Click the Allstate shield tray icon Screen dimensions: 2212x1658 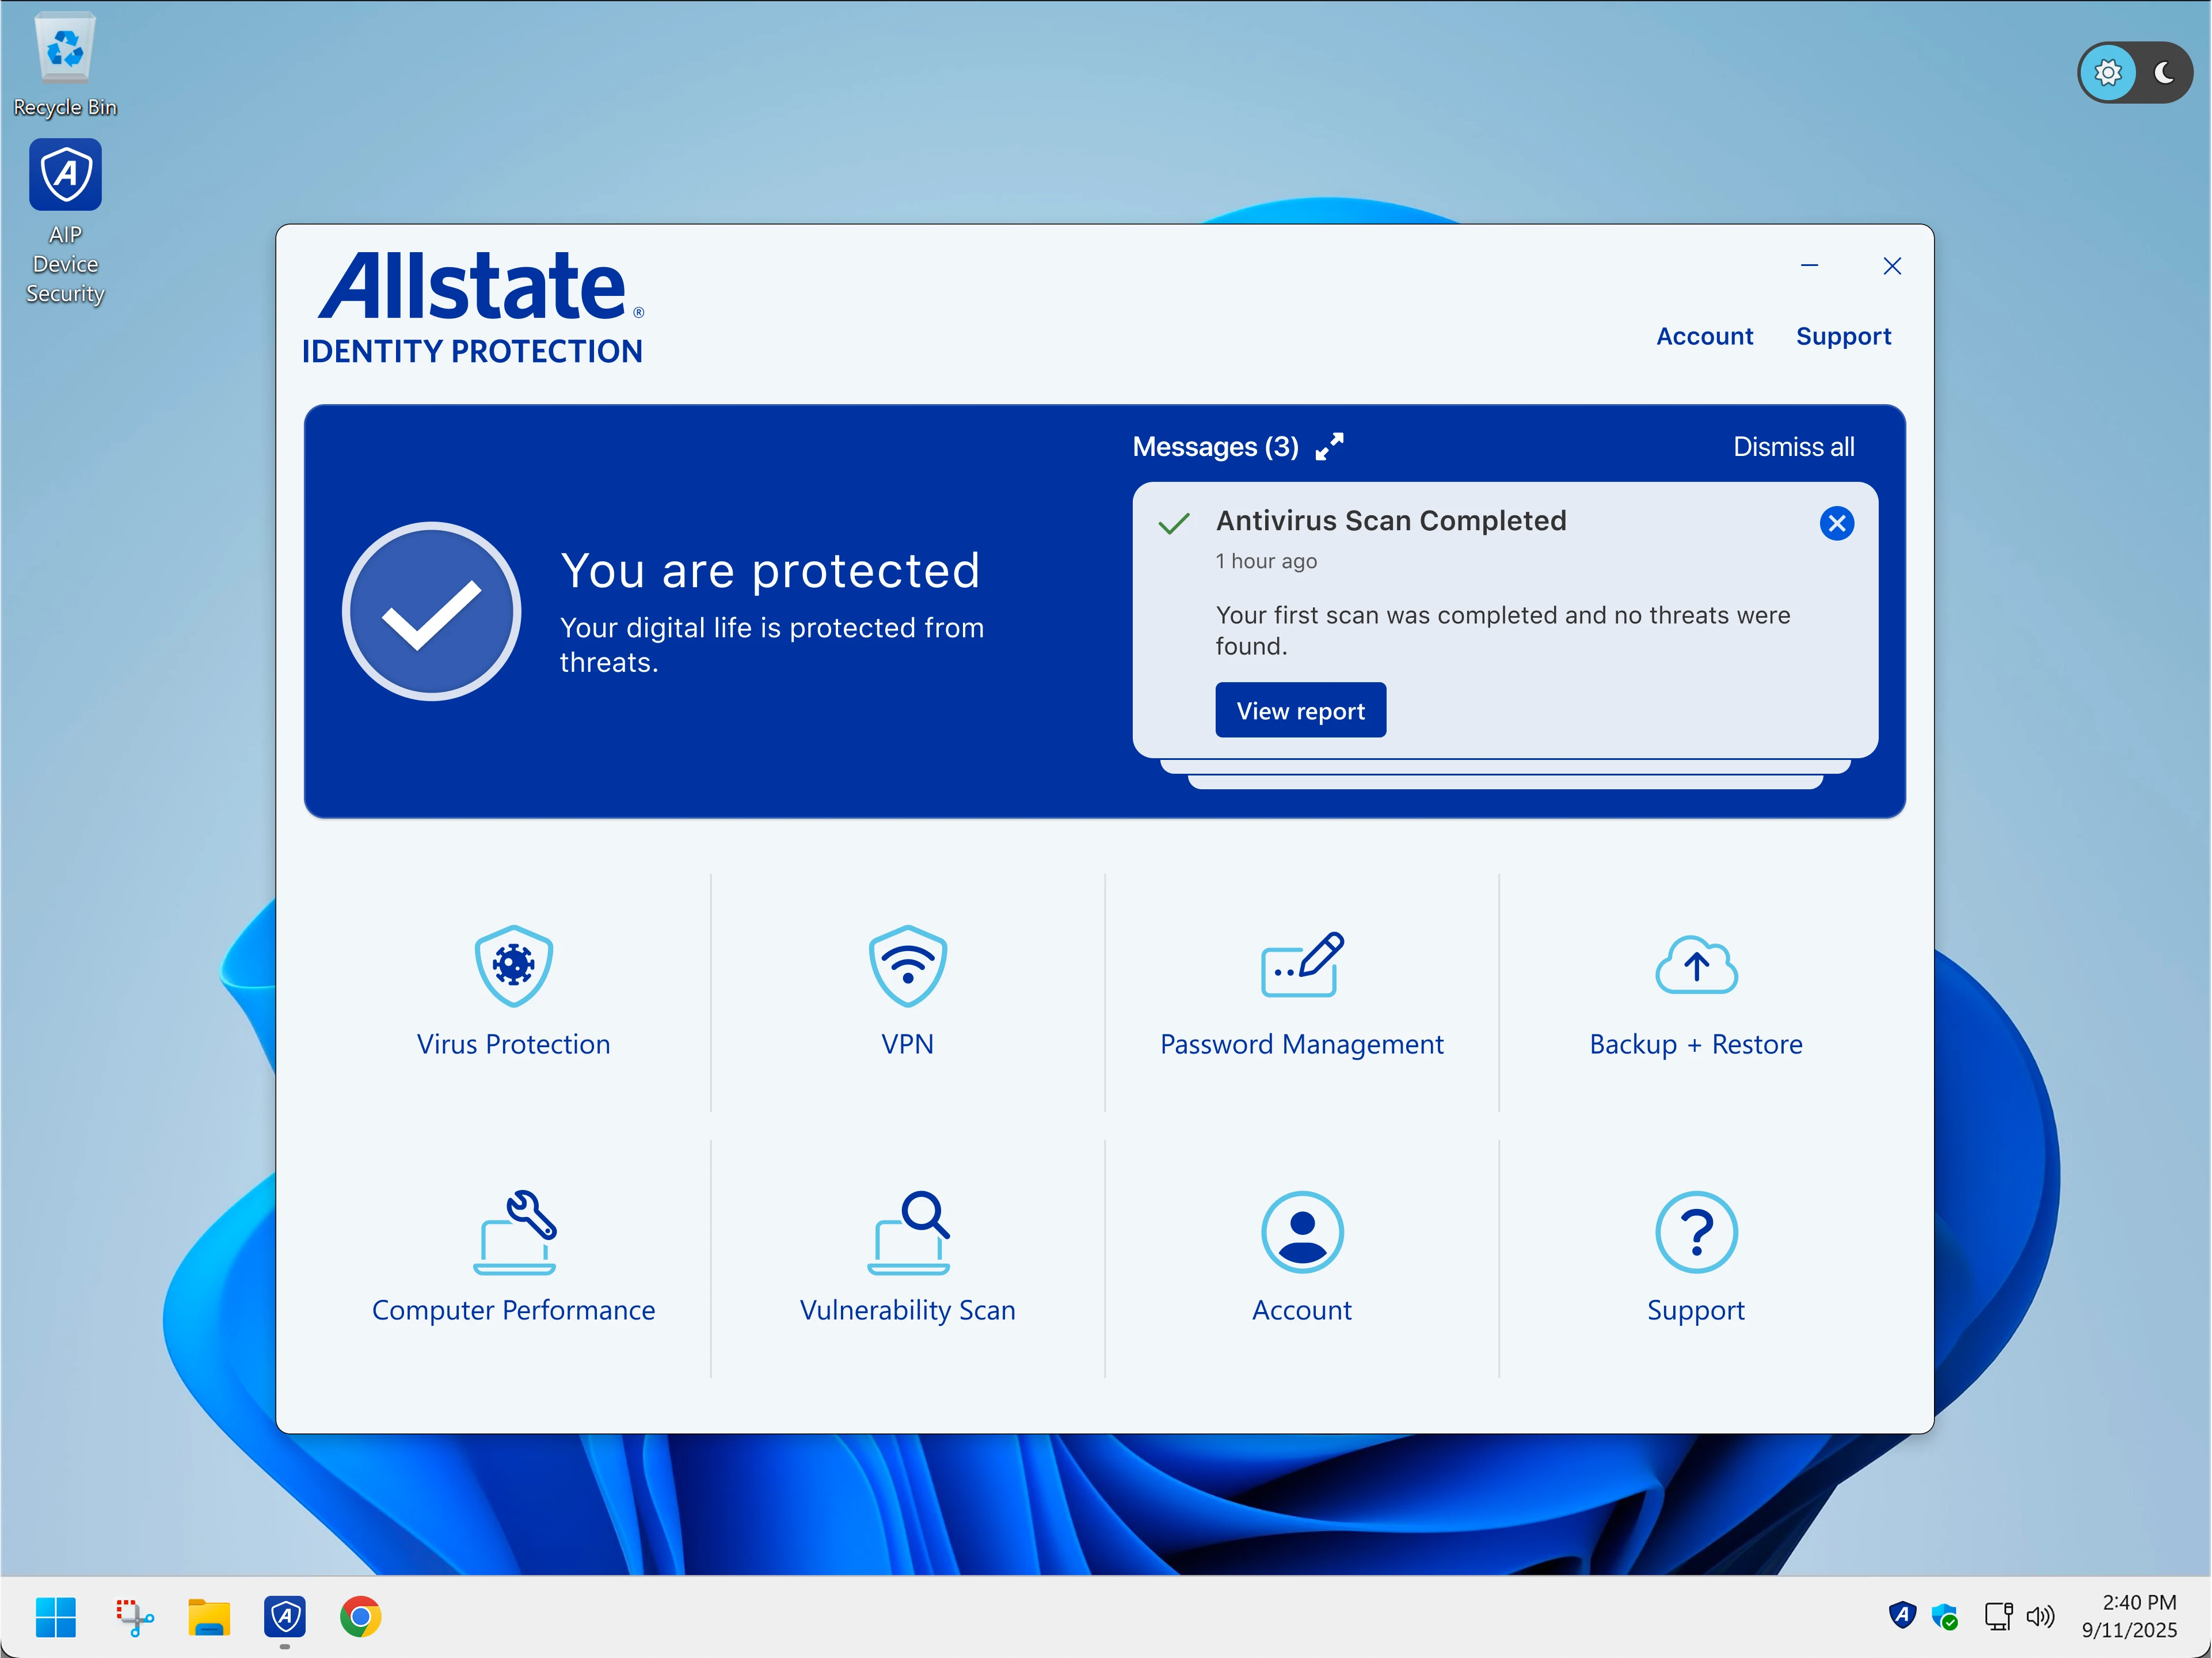pyautogui.click(x=1902, y=1615)
